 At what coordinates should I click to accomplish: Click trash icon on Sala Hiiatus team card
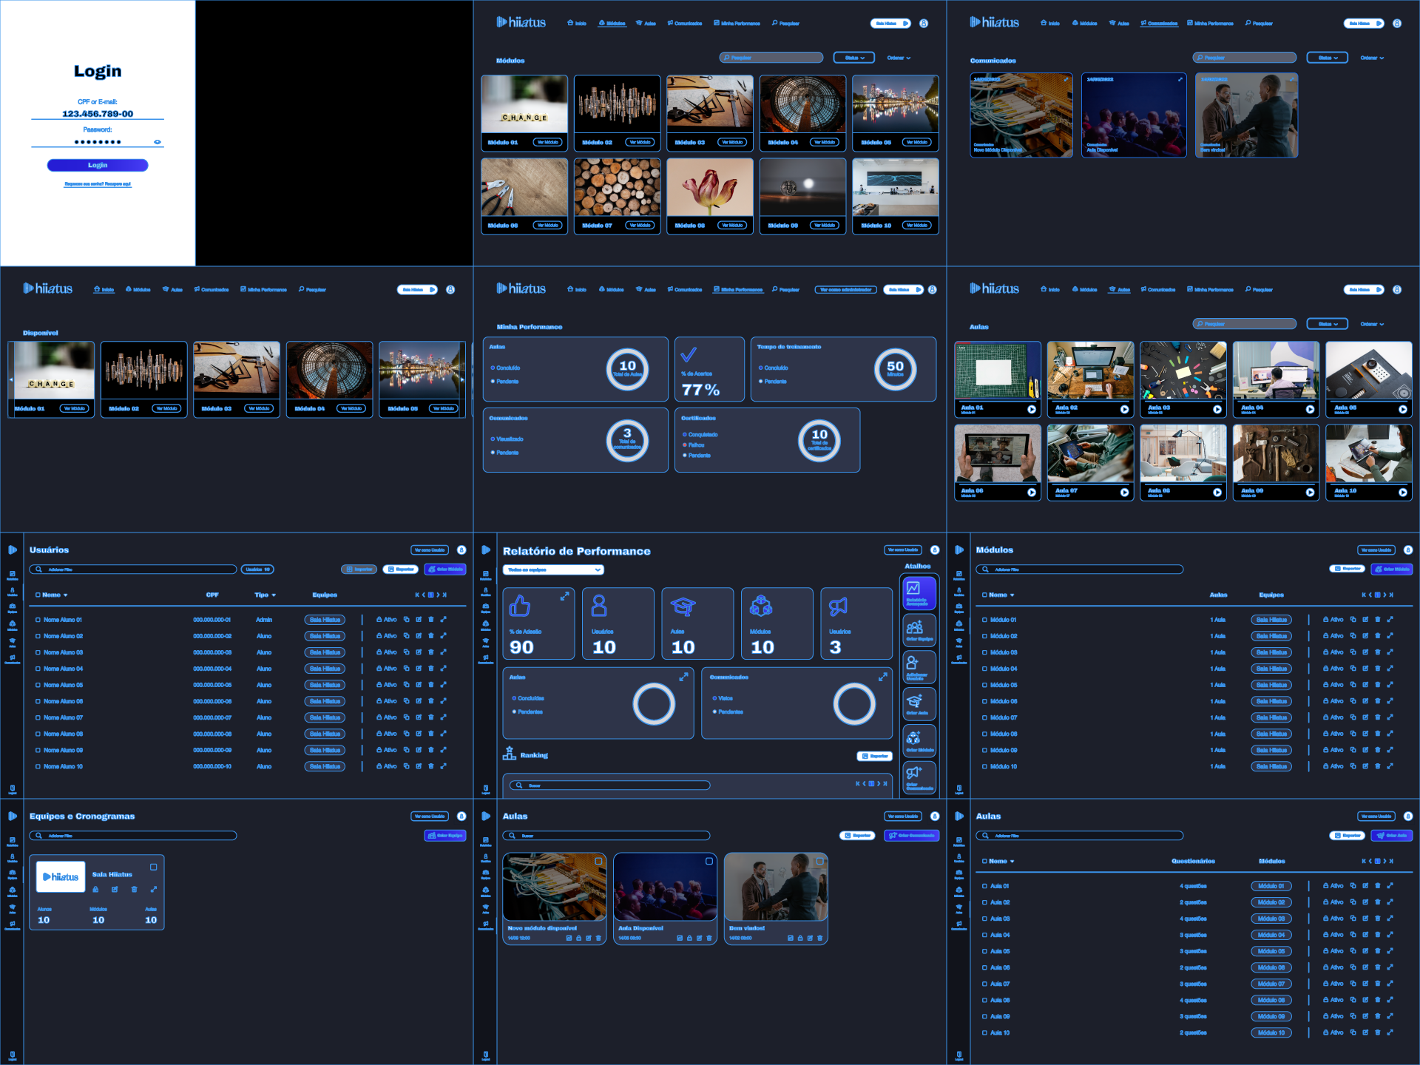134,890
